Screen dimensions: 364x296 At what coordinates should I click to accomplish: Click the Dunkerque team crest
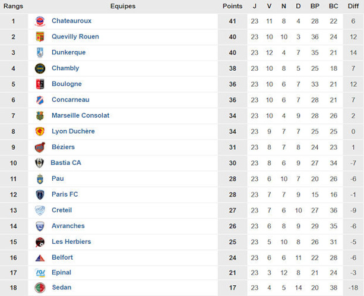click(40, 53)
